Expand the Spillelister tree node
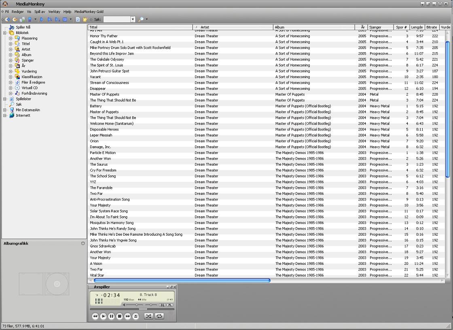453x330 pixels. point(4,99)
